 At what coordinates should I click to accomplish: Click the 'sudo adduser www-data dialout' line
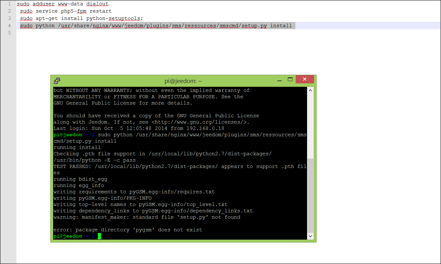click(x=62, y=4)
